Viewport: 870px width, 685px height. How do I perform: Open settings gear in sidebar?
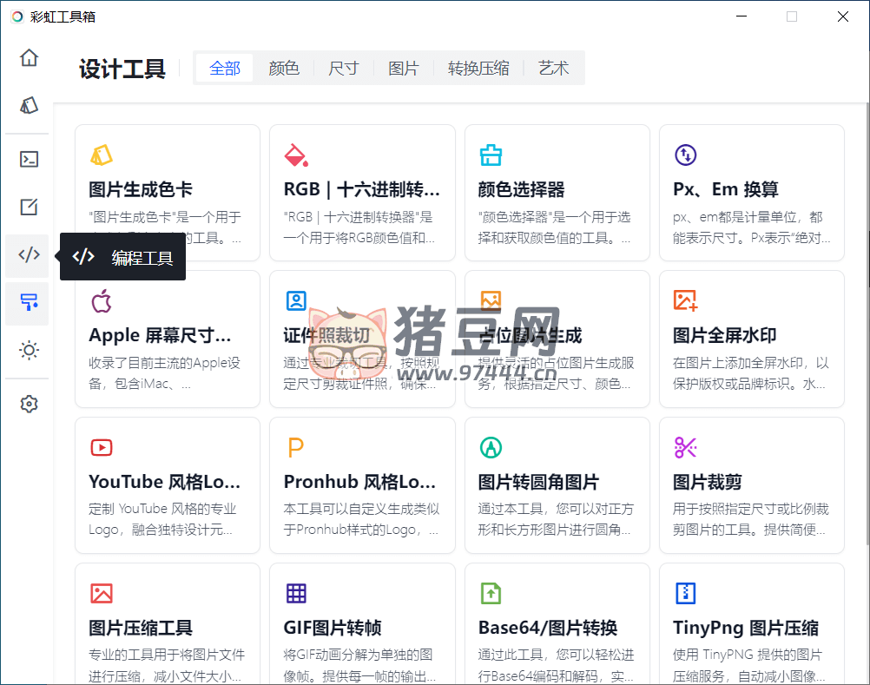(30, 404)
